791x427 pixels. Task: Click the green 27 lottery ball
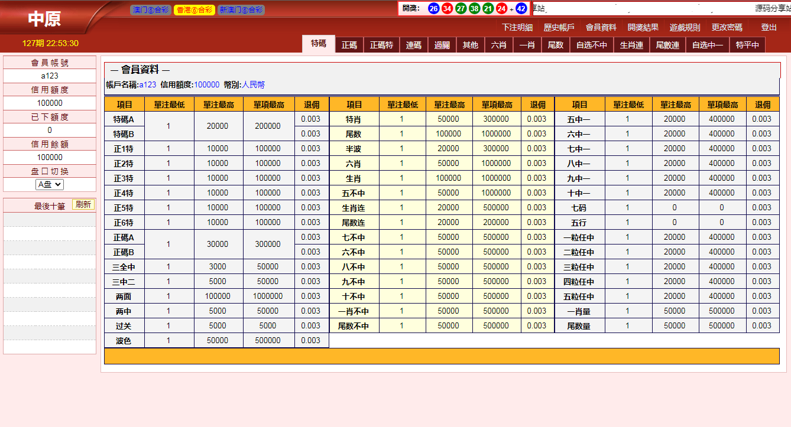(x=461, y=9)
